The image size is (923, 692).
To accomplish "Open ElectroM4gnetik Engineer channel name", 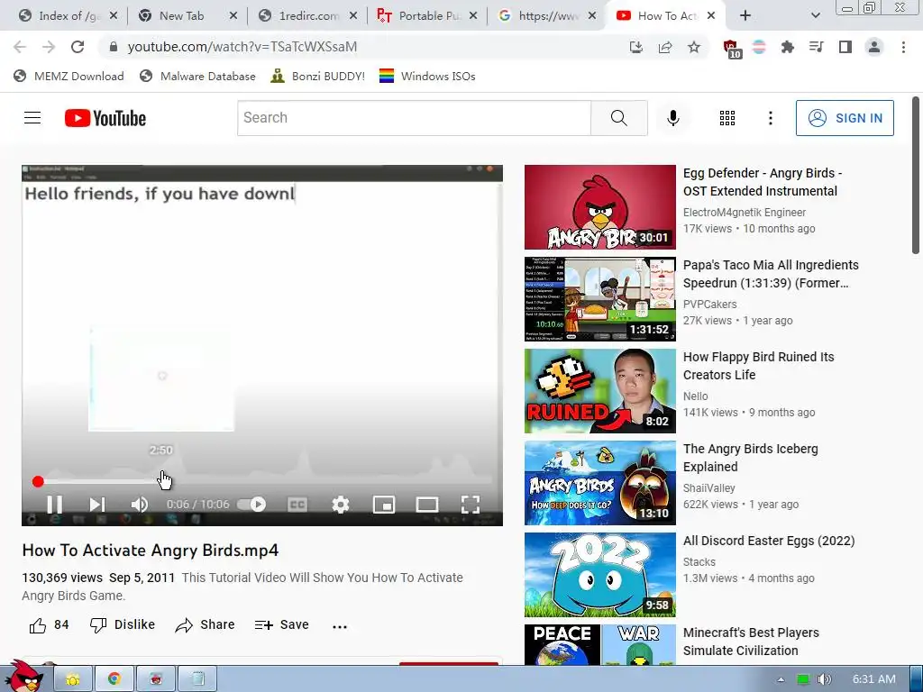I will click(x=744, y=213).
